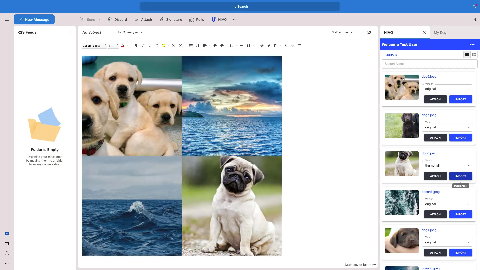This screenshot has height=270, width=480.
Task: Click the Search Assets field
Action: (429, 64)
